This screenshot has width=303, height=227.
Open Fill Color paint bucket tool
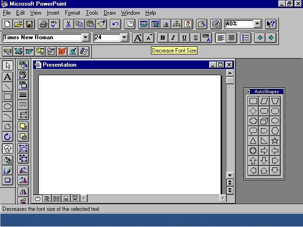8,160
